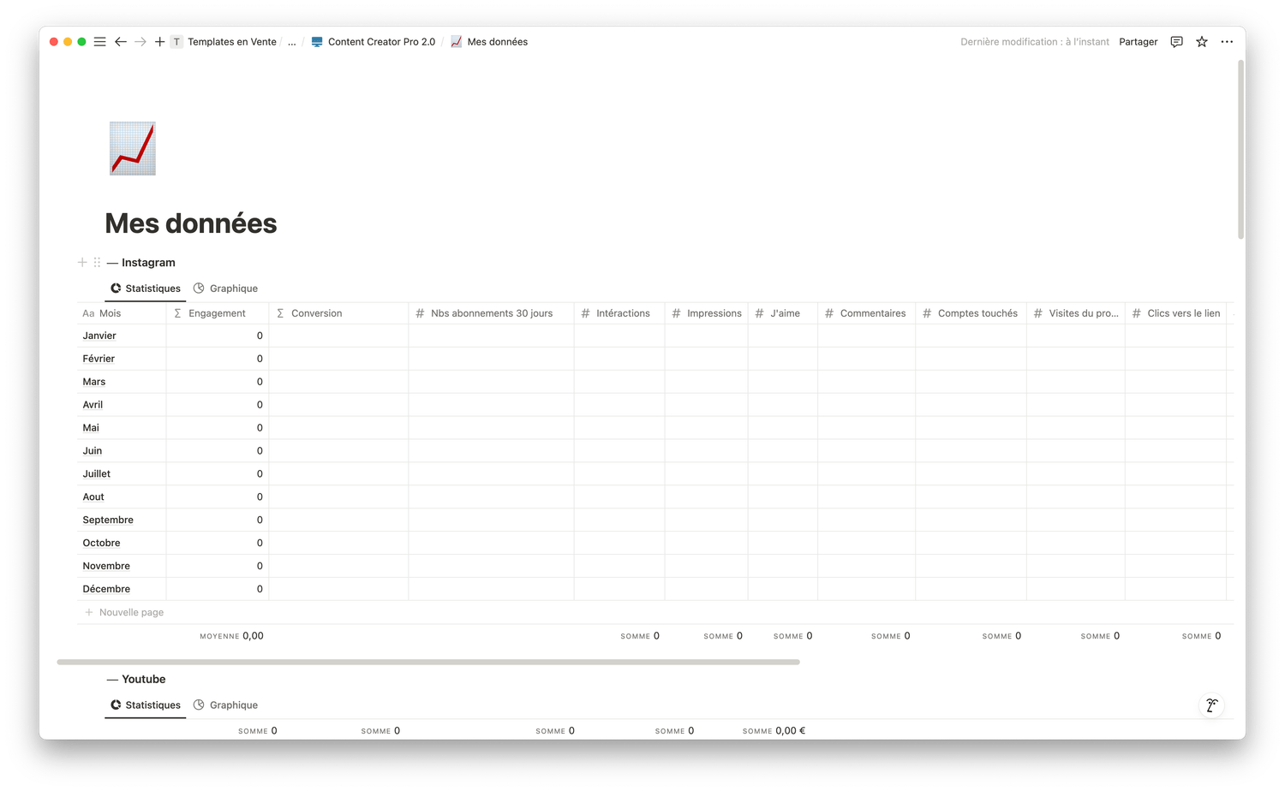Click the plus icon beside Instagram heading
This screenshot has width=1285, height=791.
[x=82, y=262]
